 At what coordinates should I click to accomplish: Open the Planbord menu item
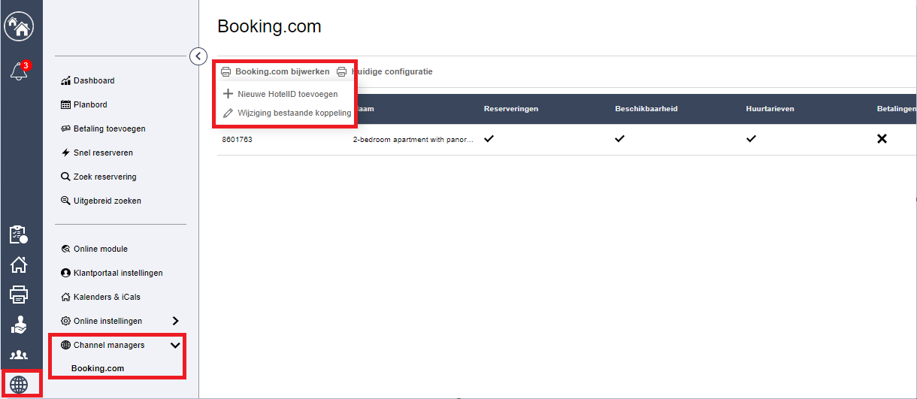pyautogui.click(x=84, y=104)
